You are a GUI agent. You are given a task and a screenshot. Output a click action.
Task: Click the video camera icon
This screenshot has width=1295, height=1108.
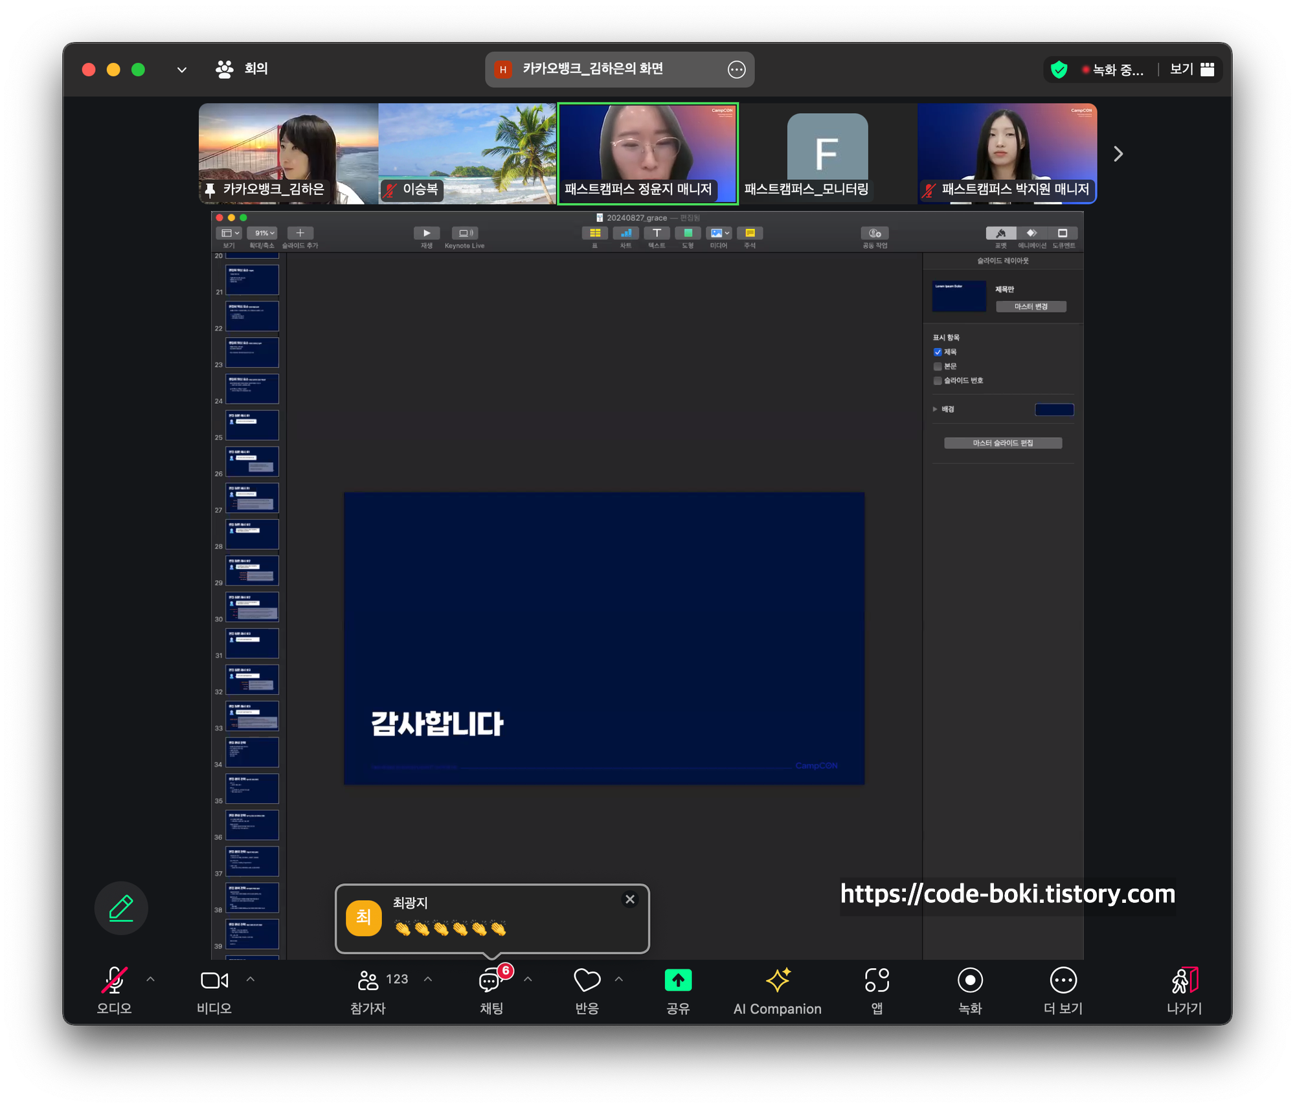coord(214,980)
